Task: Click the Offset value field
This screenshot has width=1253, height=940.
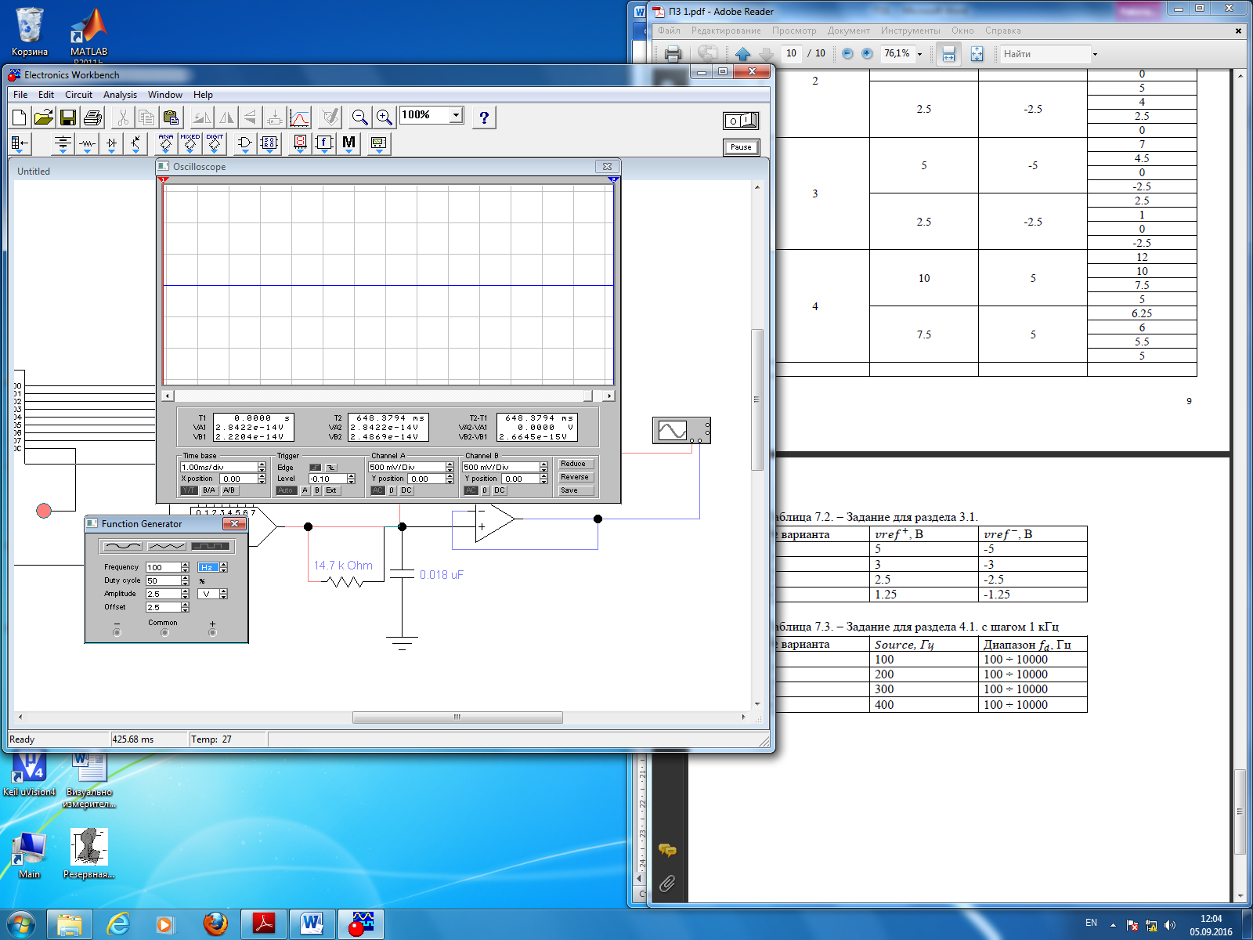Action: click(x=163, y=607)
